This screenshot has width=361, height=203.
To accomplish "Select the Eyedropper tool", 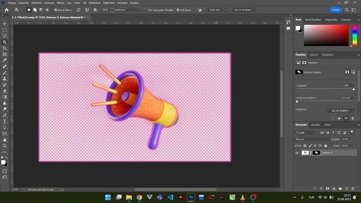I will click(5, 60).
